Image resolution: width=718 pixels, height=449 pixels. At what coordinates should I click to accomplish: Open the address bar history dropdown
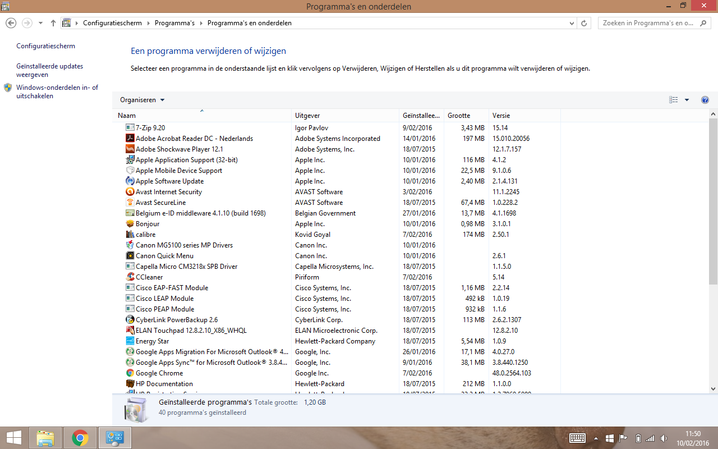tap(572, 23)
